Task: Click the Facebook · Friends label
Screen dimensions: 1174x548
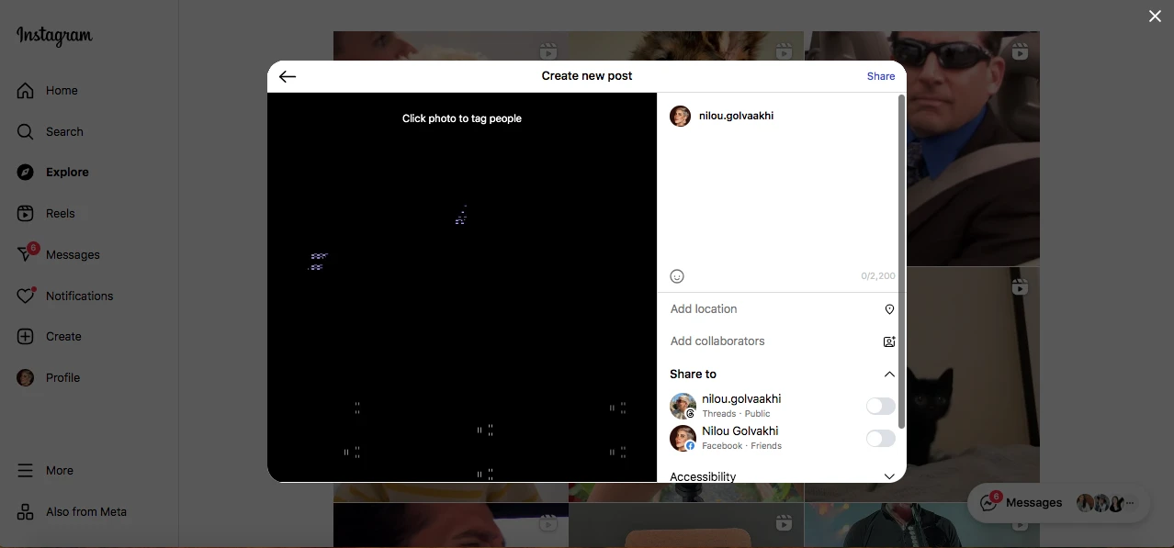Action: tap(741, 446)
